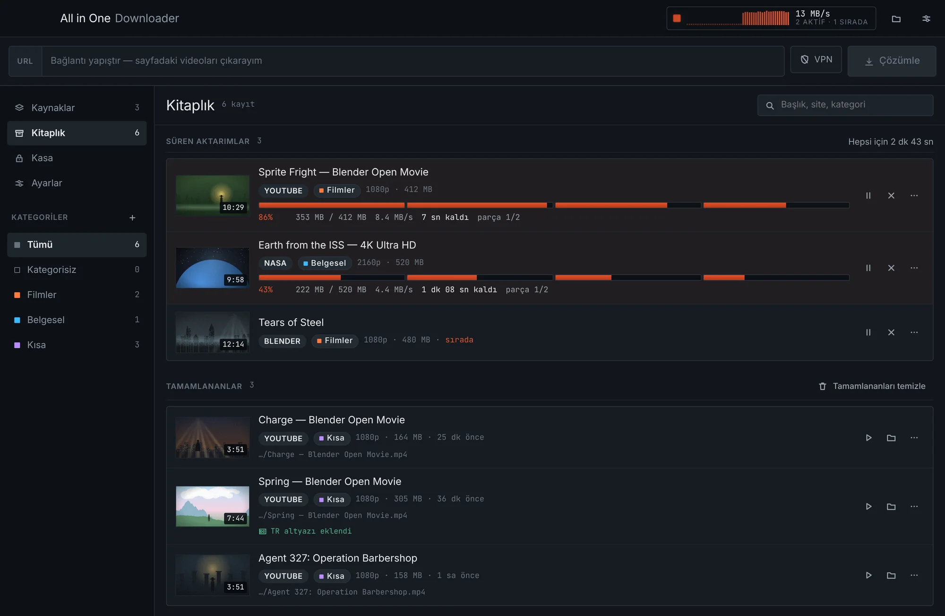The image size is (945, 616).
Task: Open the downloads folder icon in the header
Action: pos(896,18)
